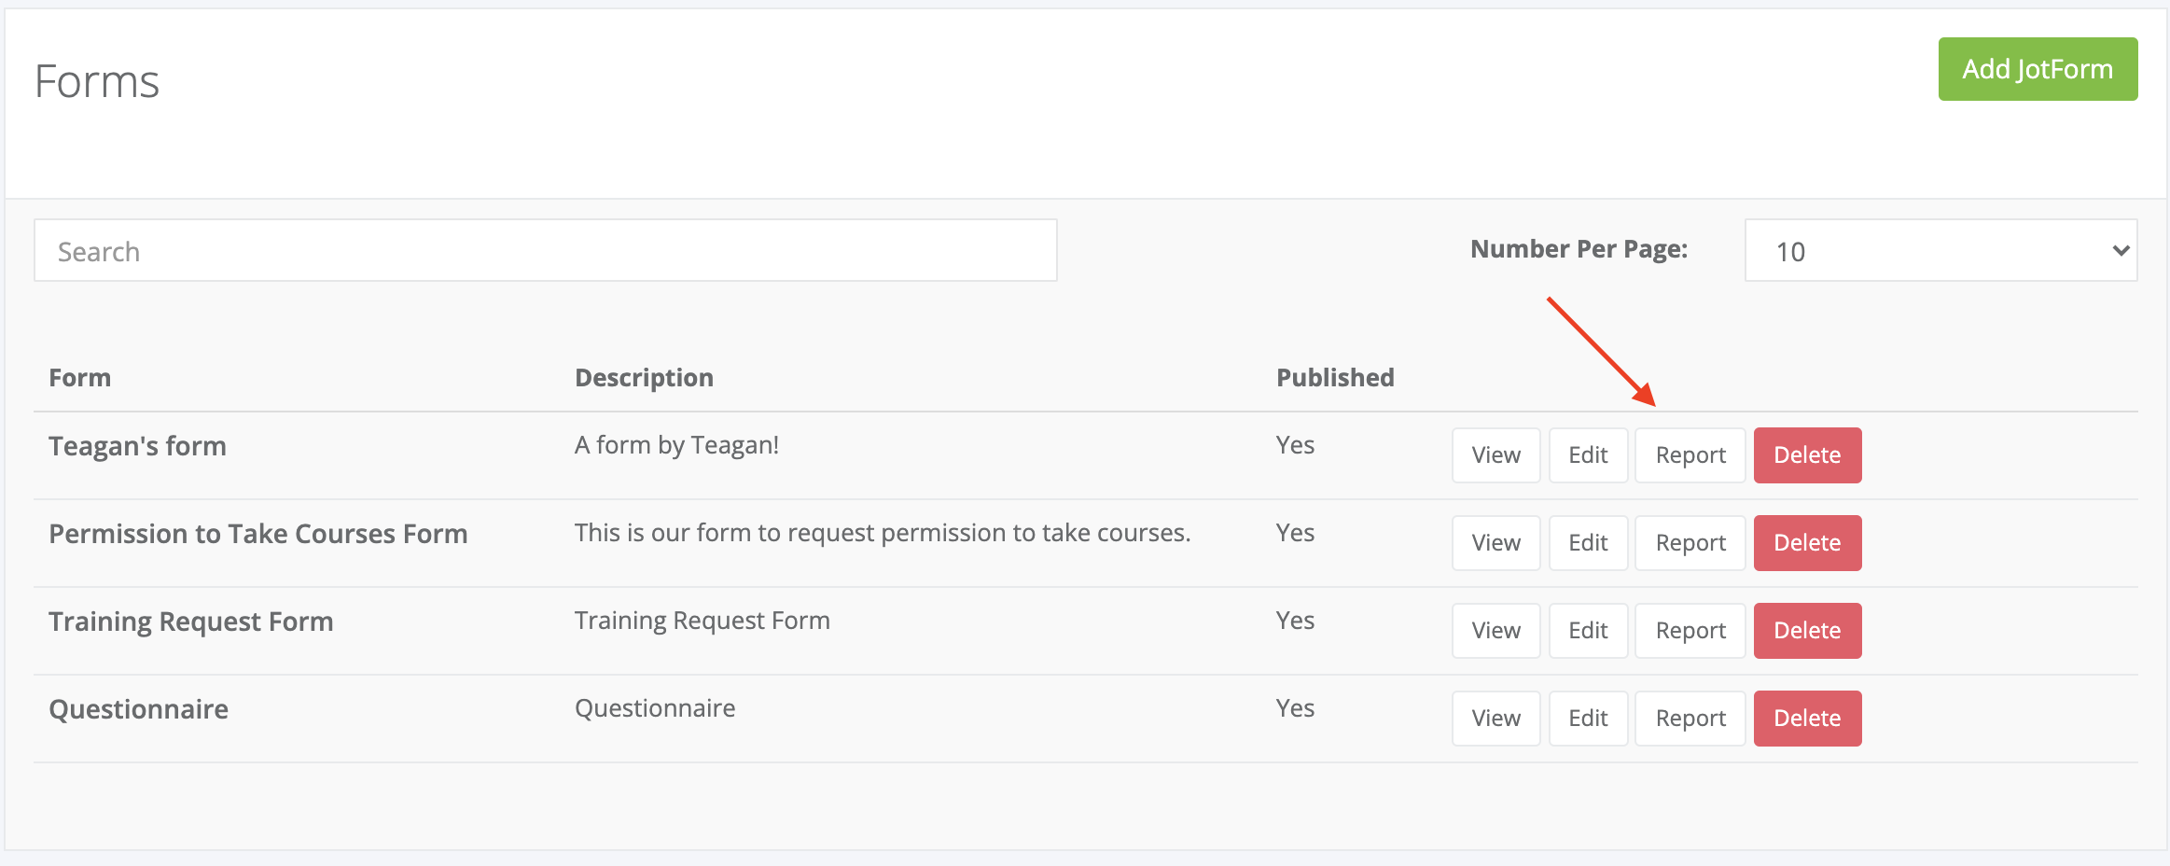This screenshot has height=866, width=2170.
Task: Delete the Questionnaire form
Action: click(1807, 719)
